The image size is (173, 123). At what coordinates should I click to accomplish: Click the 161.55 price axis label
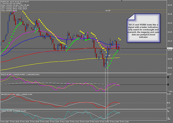(170, 5)
